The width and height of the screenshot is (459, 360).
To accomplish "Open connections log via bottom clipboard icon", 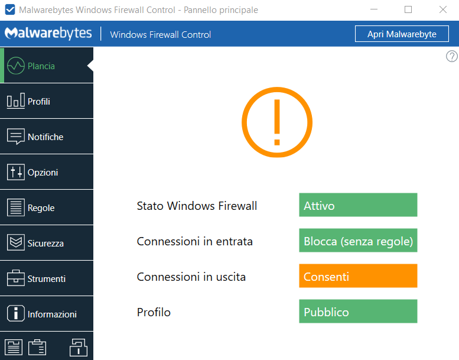I will [37, 348].
